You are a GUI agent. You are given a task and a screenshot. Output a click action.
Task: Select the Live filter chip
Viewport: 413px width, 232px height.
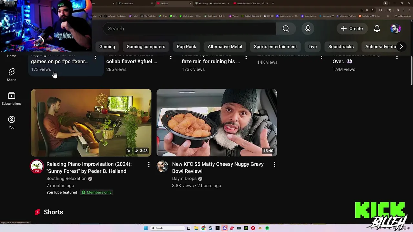point(313,47)
